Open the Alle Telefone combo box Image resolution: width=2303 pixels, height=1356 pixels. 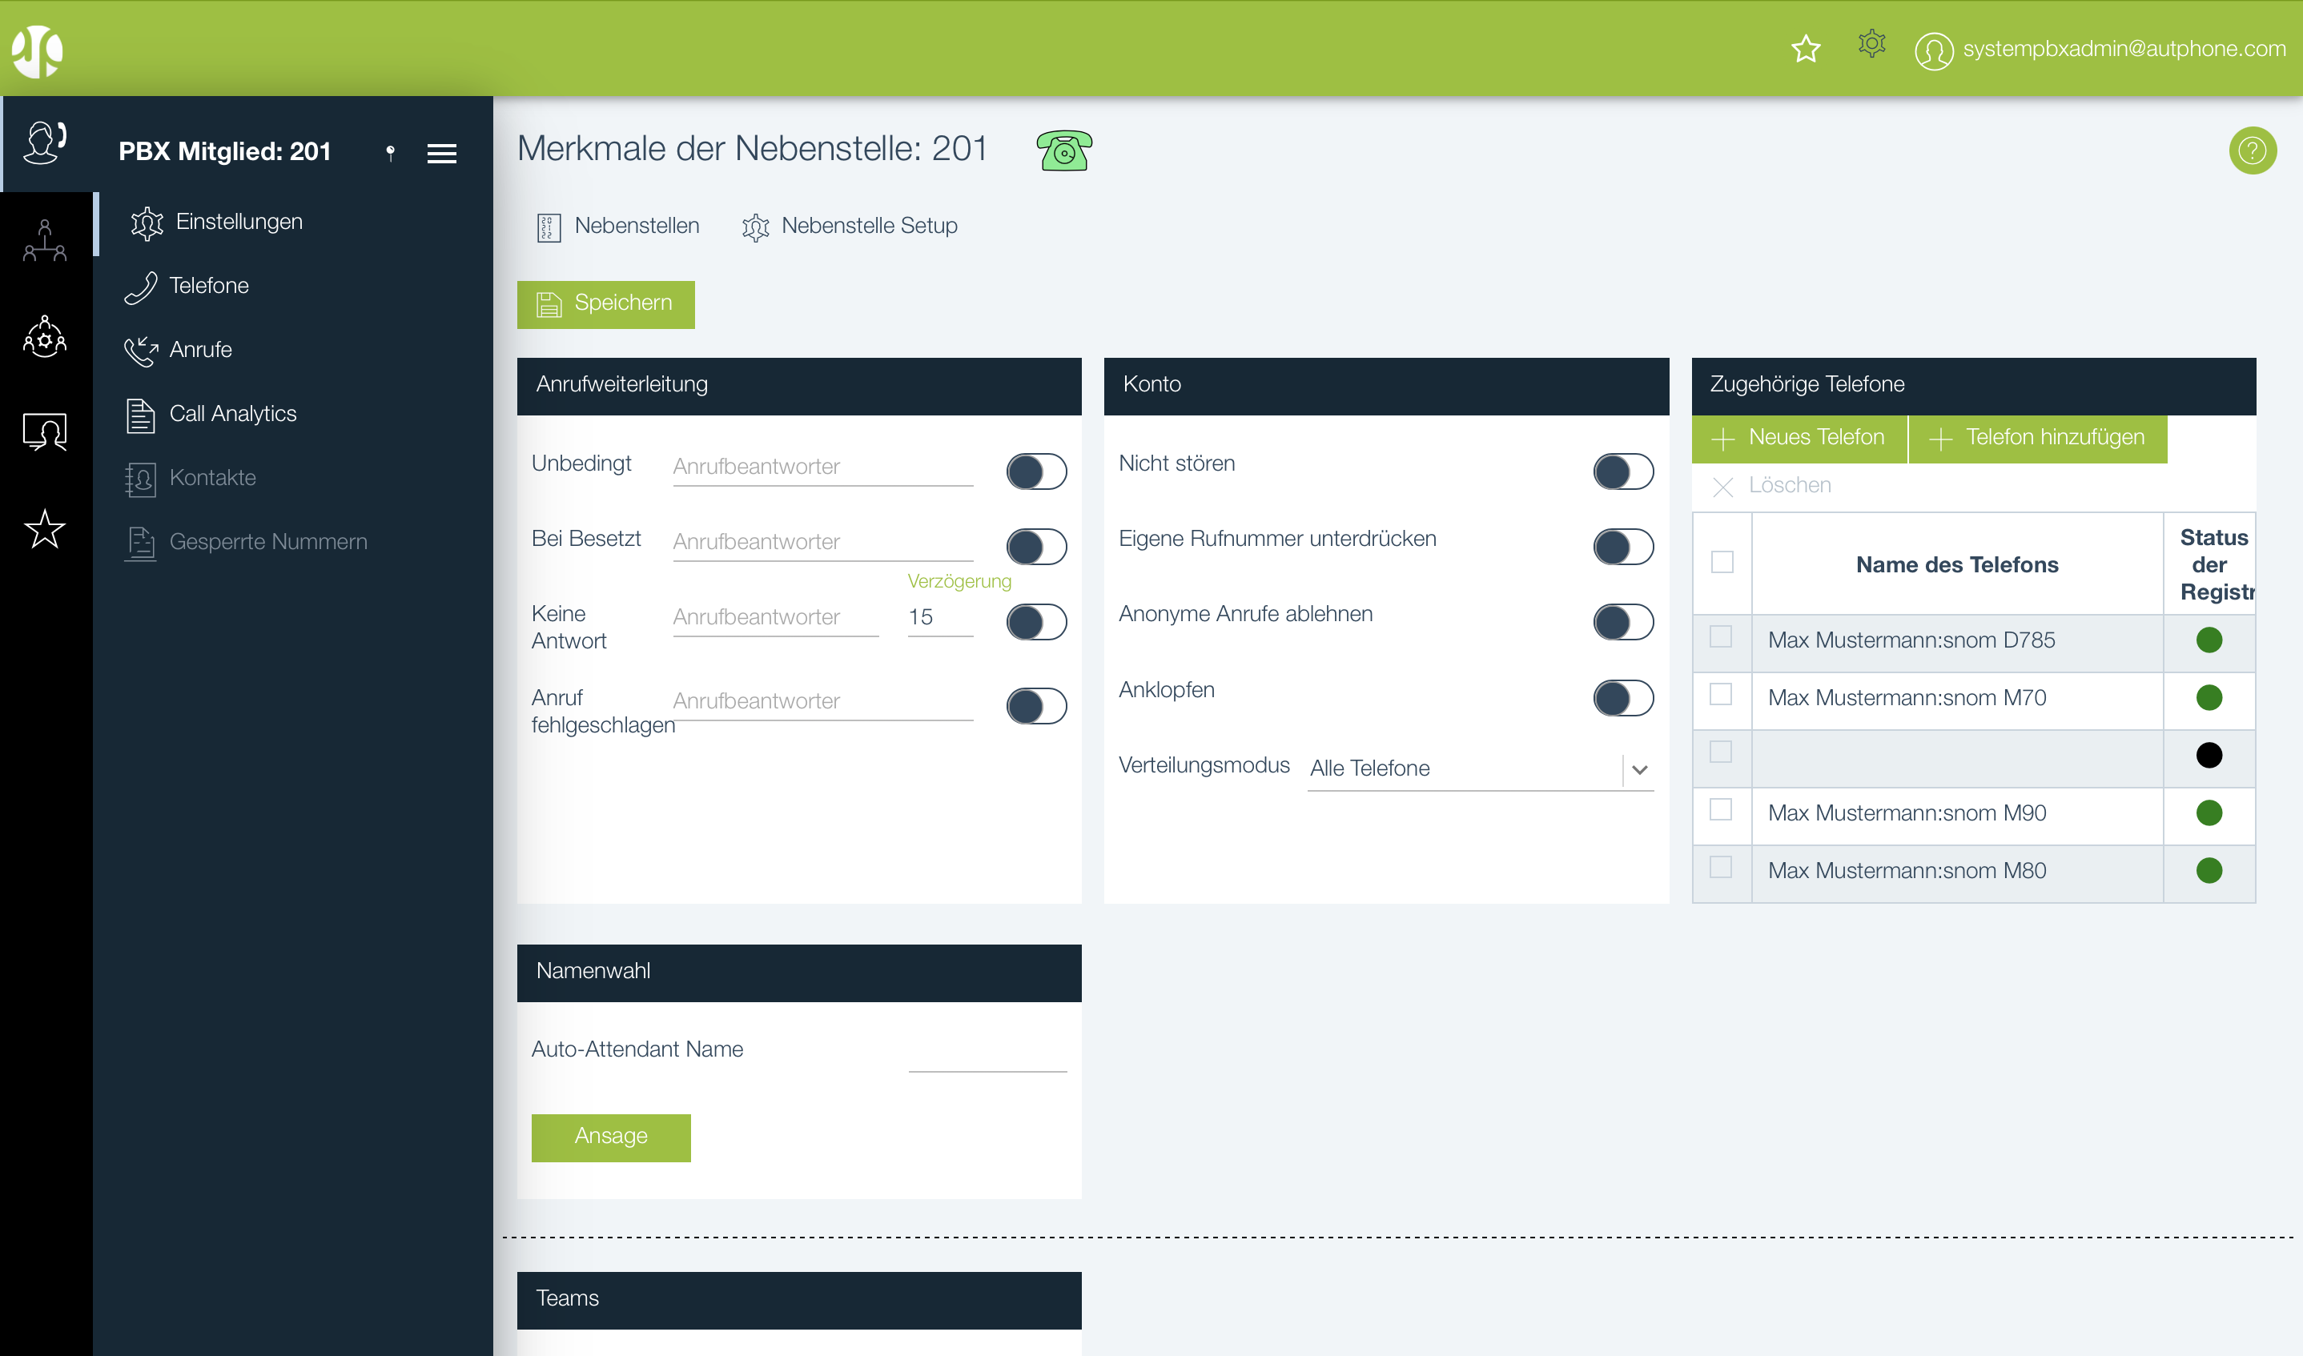pos(1462,768)
